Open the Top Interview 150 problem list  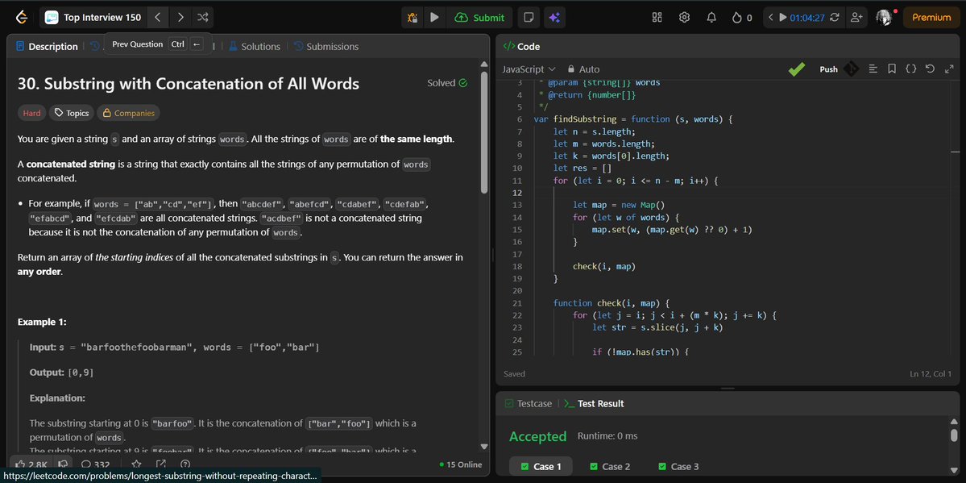(x=93, y=17)
